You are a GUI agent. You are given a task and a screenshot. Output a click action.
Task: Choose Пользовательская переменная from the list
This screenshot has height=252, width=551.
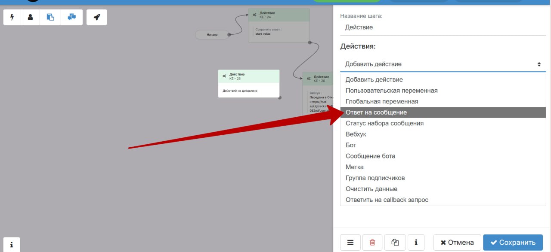point(391,91)
